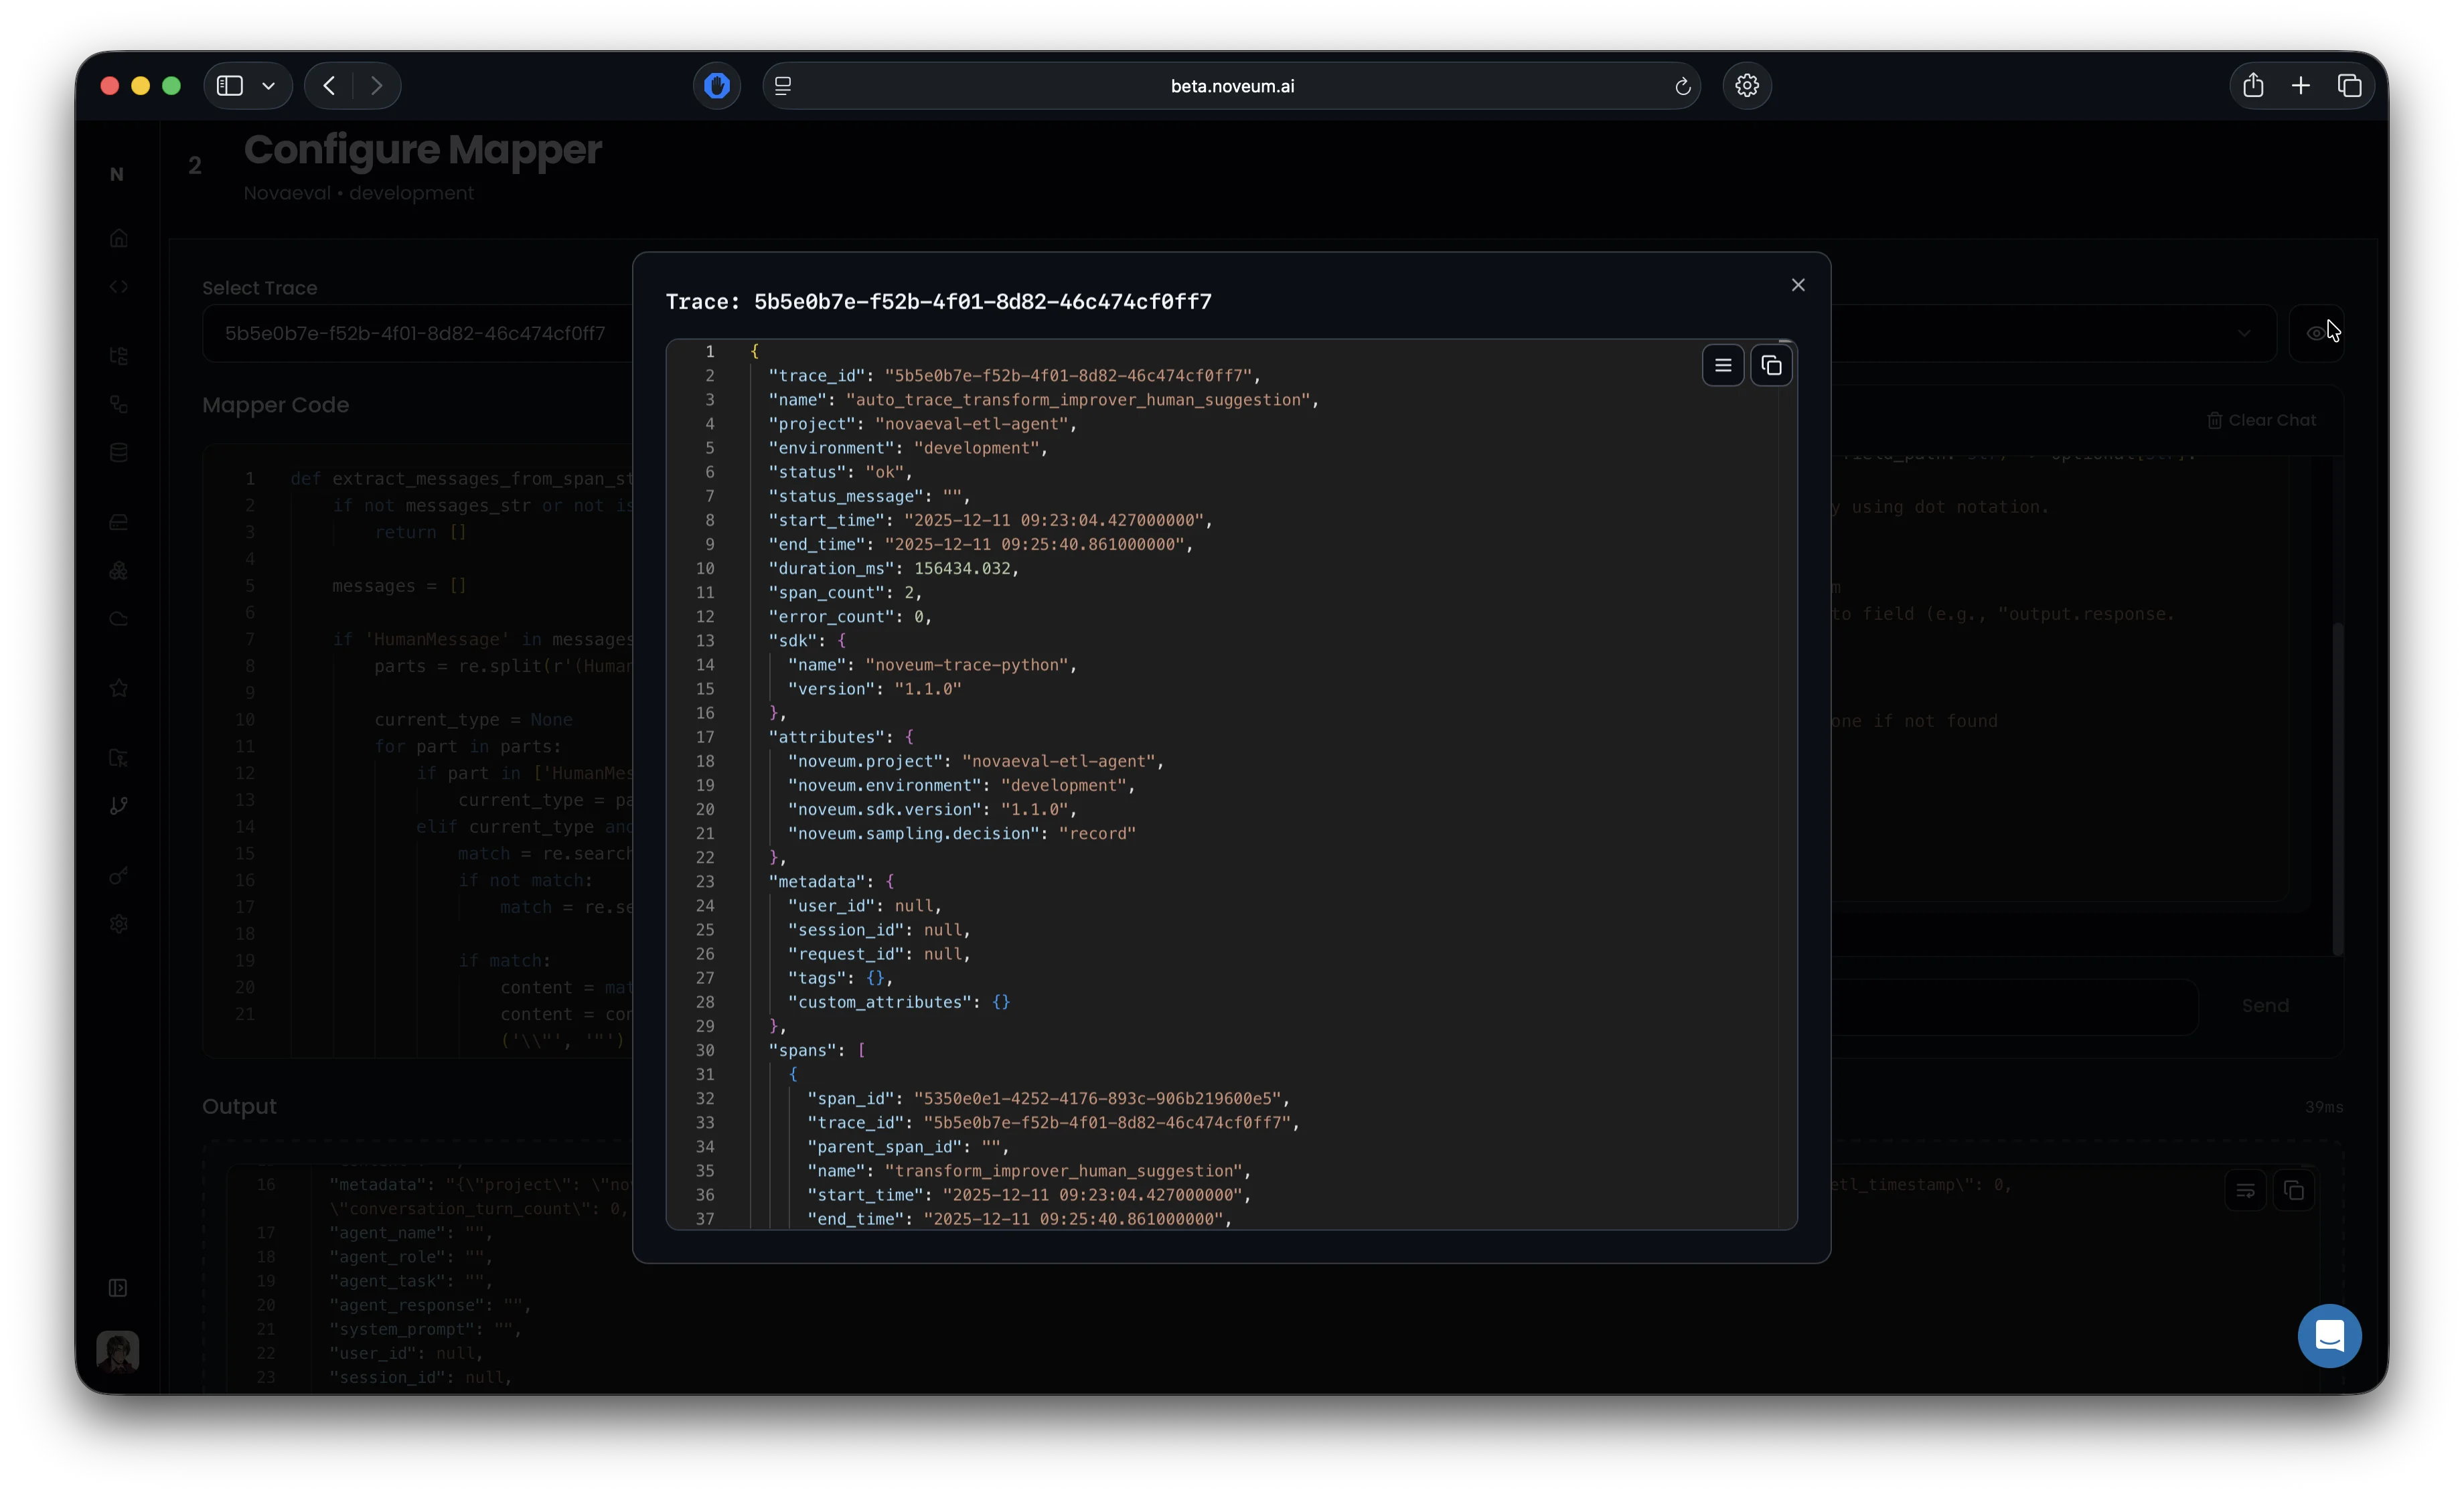Copy the trace JSON to clipboard

[x=1771, y=366]
